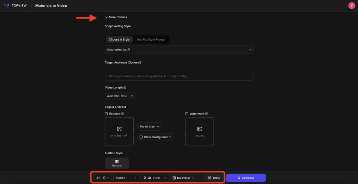Enable the Watermark checkbox
This screenshot has height=184, width=358.
pyautogui.click(x=187, y=114)
